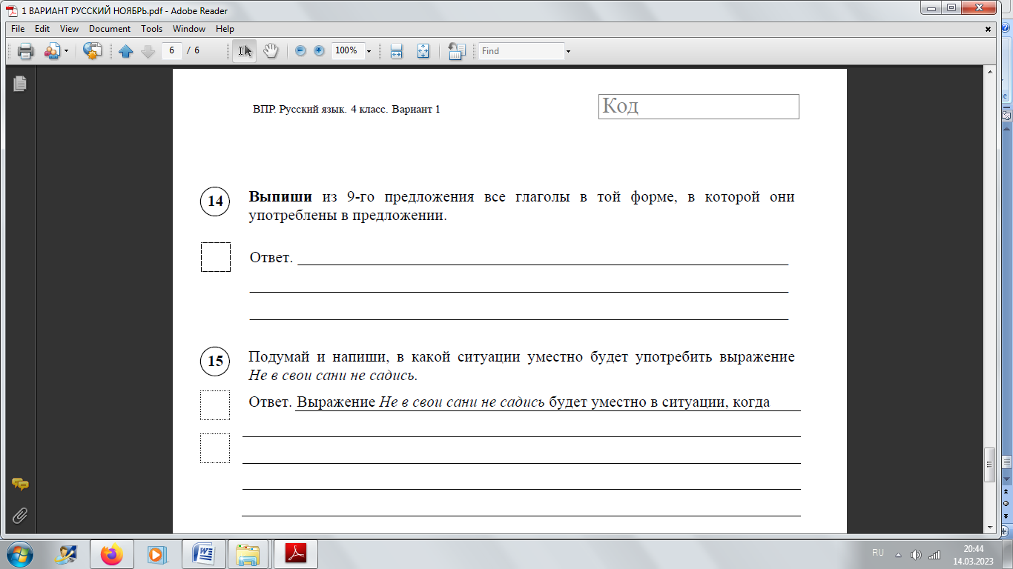Click the next page down arrow
1013x569 pixels.
148,51
